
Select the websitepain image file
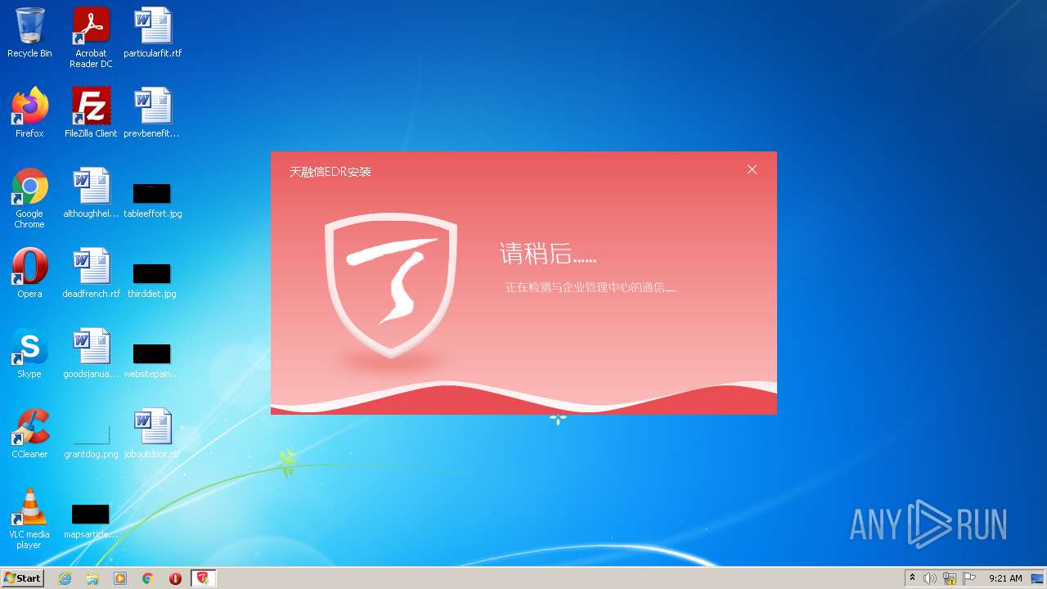(152, 360)
